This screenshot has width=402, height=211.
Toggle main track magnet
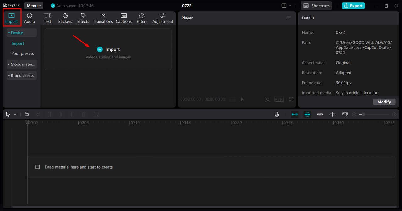[295, 114]
